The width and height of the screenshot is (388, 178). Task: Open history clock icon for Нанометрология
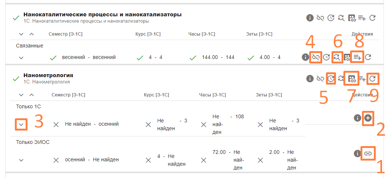pos(331,79)
